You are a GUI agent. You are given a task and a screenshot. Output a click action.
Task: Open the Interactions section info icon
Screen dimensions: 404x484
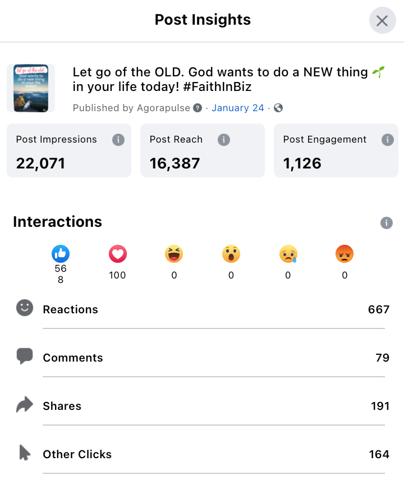tap(386, 223)
